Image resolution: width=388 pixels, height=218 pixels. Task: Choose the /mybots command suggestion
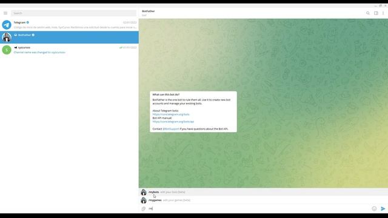tap(263, 192)
